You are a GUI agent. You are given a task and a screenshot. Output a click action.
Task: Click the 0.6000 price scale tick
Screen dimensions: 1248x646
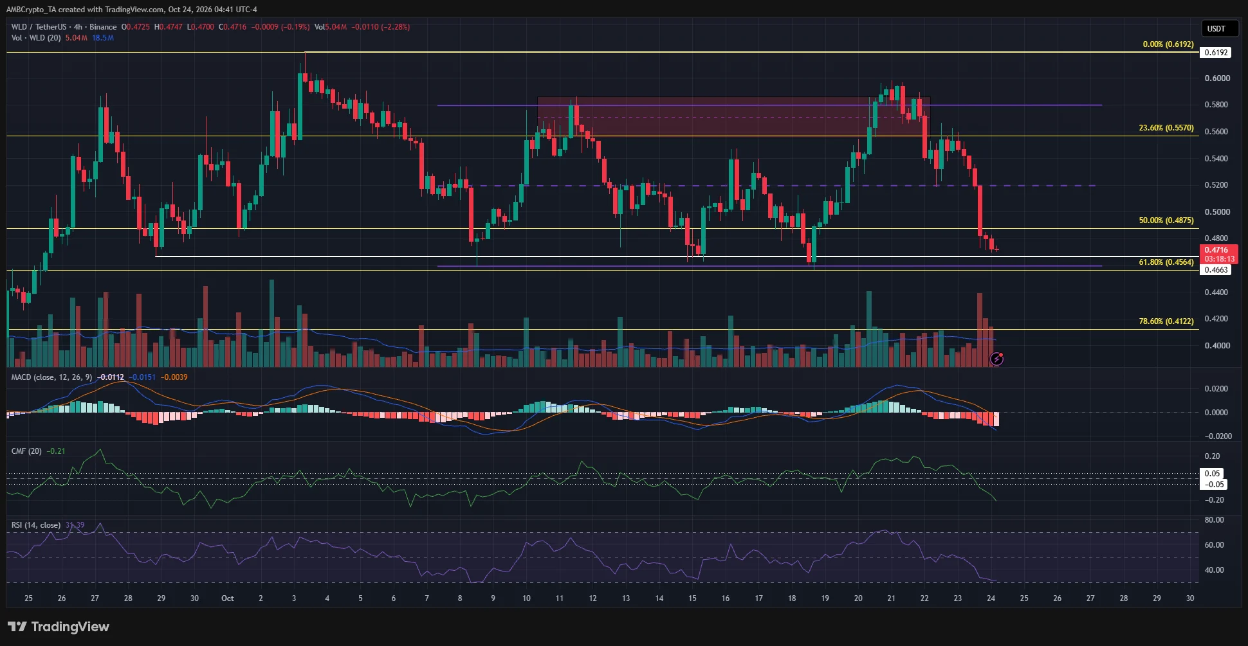click(x=1217, y=78)
